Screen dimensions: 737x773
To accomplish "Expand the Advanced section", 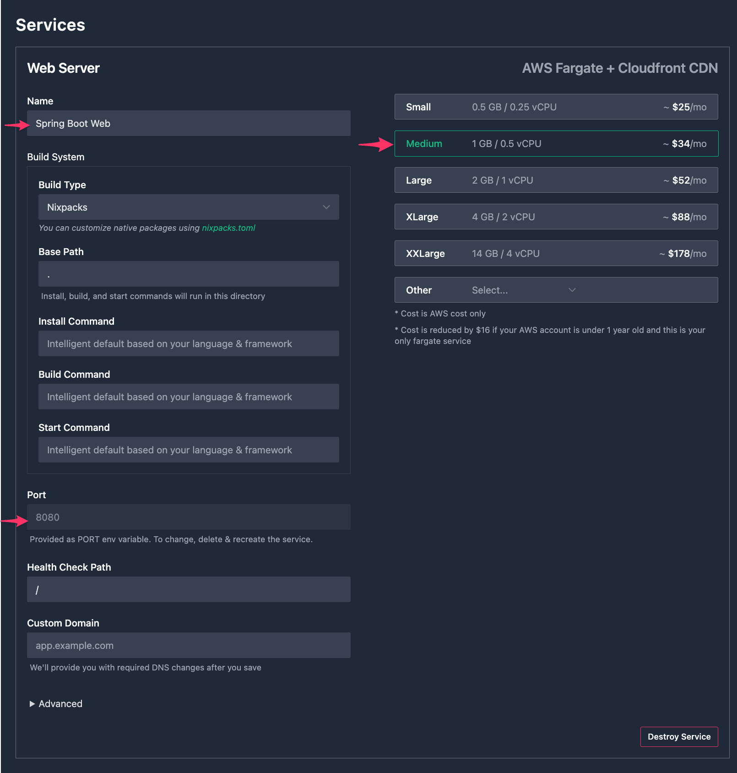I will coord(60,704).
